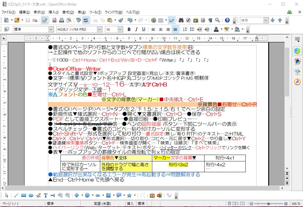The image size is (303, 207).
Task: Open the 表示(V) menu
Action: pyautogui.click(x=39, y=12)
